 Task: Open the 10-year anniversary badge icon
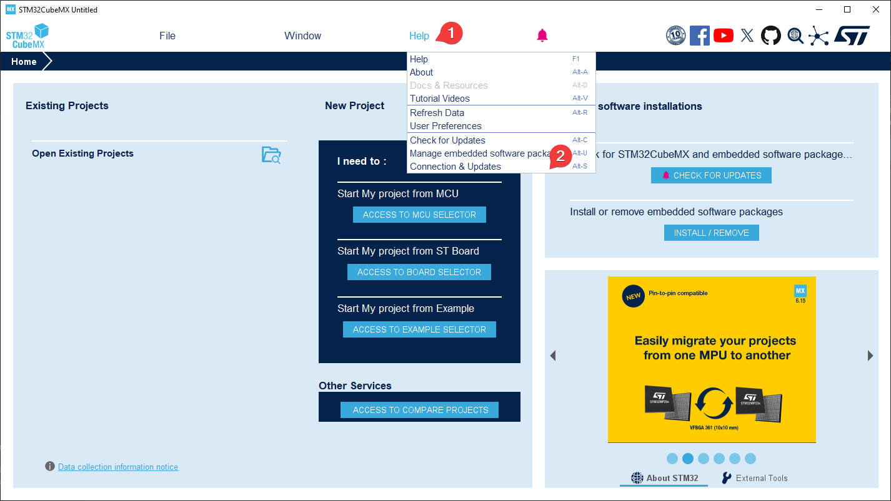click(x=675, y=36)
